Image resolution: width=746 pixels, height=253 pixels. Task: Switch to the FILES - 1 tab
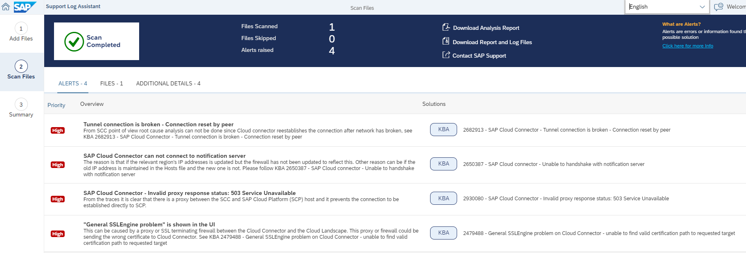point(112,83)
